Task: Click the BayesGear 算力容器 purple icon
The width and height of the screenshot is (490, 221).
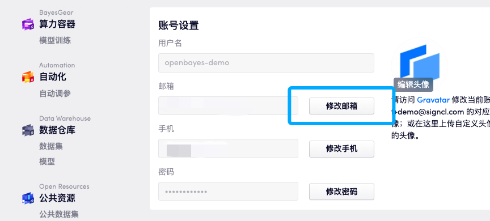Action: click(28, 24)
